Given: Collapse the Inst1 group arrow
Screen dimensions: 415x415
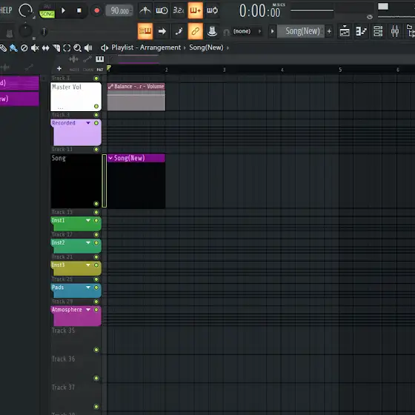Looking at the screenshot, I should 88,221.
